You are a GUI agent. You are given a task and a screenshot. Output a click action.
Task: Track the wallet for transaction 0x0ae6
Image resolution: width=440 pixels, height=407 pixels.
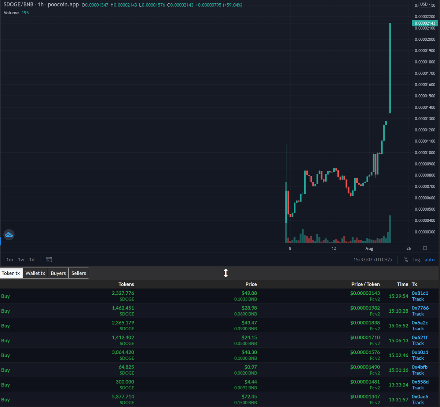tap(418, 402)
